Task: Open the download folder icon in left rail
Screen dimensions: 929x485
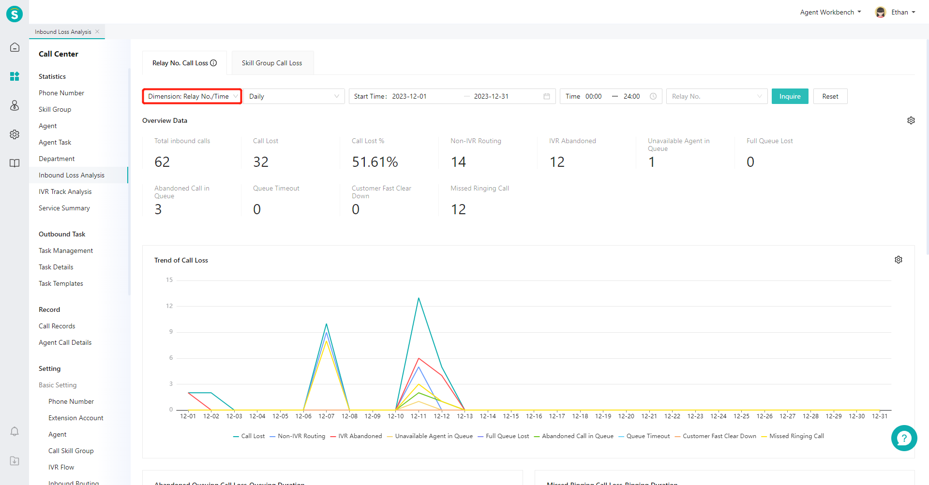Action: click(15, 461)
